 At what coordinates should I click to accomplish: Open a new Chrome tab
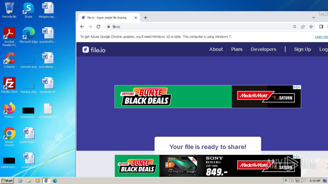pos(146,18)
